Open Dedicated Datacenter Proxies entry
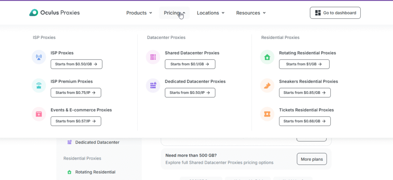The height and width of the screenshot is (180, 393). tap(195, 81)
